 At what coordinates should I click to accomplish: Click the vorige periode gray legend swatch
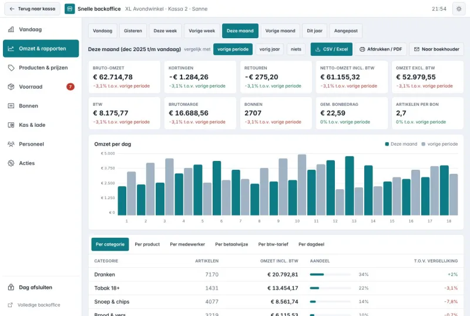423,144
